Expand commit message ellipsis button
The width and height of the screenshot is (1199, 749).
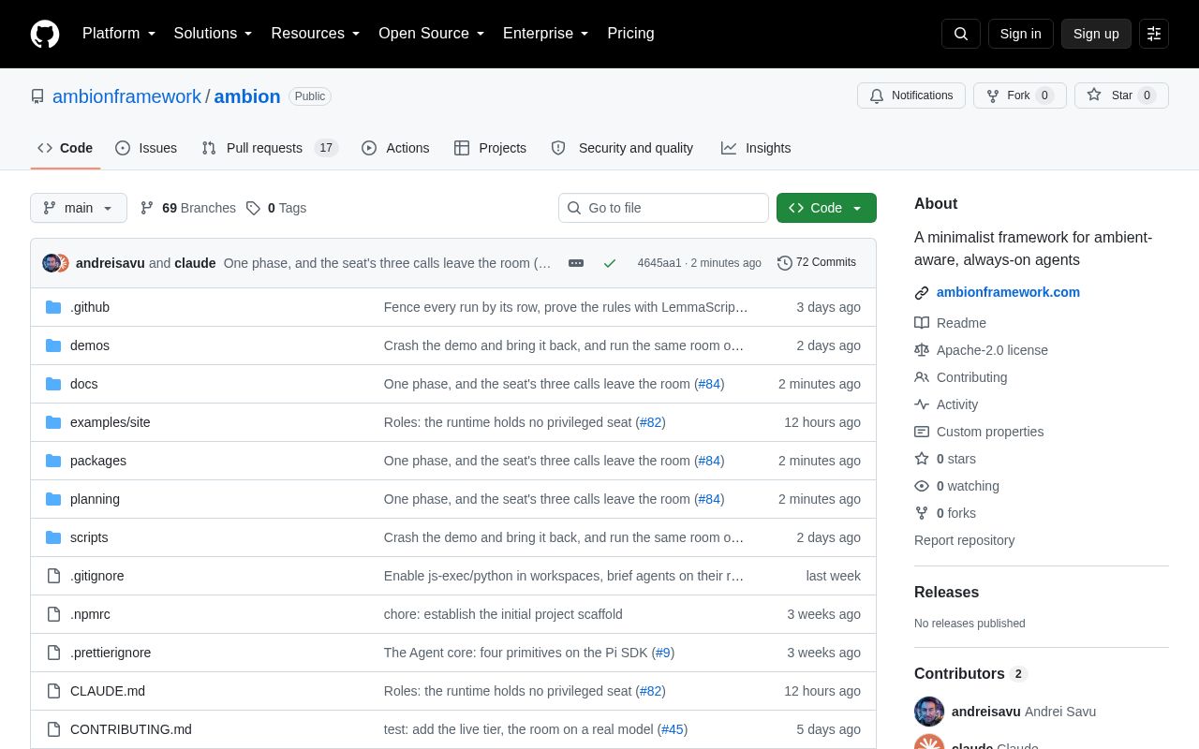click(576, 263)
